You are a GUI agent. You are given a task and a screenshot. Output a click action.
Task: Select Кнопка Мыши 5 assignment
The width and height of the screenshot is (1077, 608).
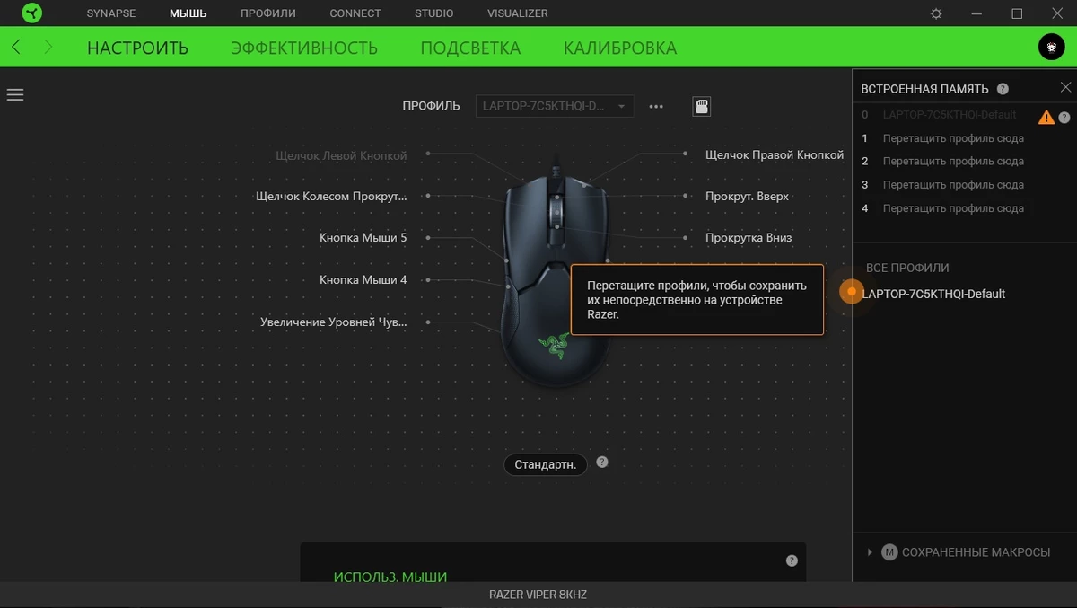363,238
